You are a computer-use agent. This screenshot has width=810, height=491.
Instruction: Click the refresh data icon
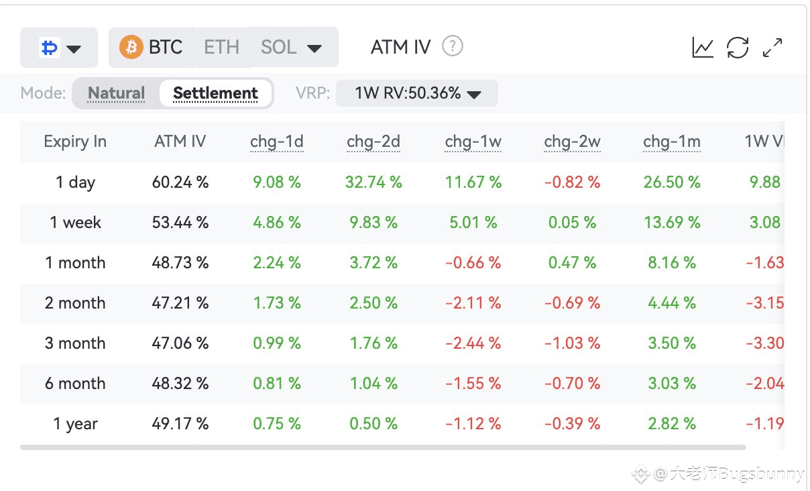pyautogui.click(x=738, y=48)
